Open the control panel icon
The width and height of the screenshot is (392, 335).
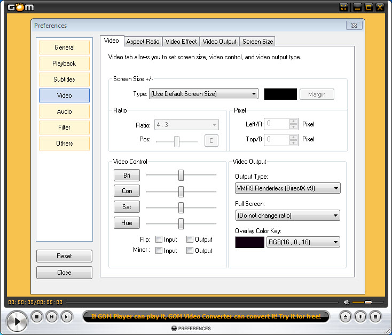[x=360, y=317]
